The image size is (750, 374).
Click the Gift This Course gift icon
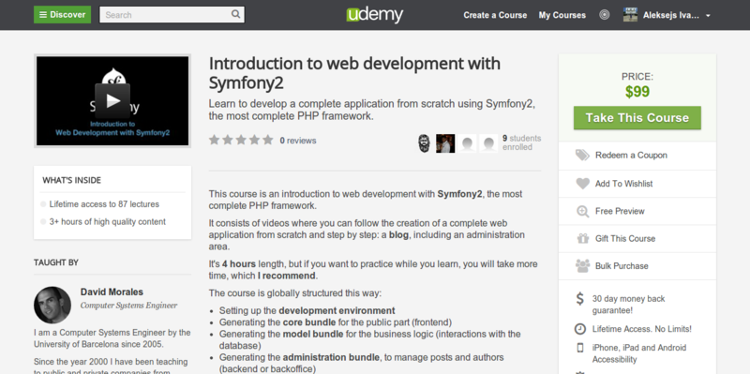pyautogui.click(x=582, y=238)
